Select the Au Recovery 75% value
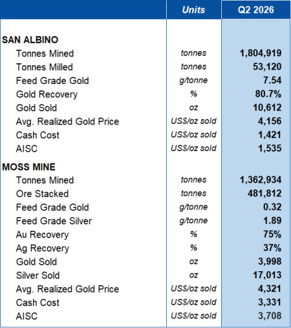This screenshot has width=291, height=328. (272, 234)
